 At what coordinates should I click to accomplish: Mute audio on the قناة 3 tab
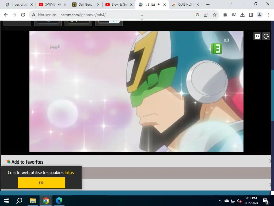159,5
